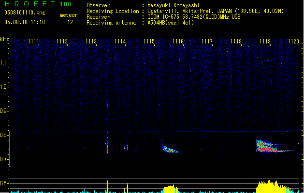
Task: Click the 1113 time marker
Action: (91, 41)
